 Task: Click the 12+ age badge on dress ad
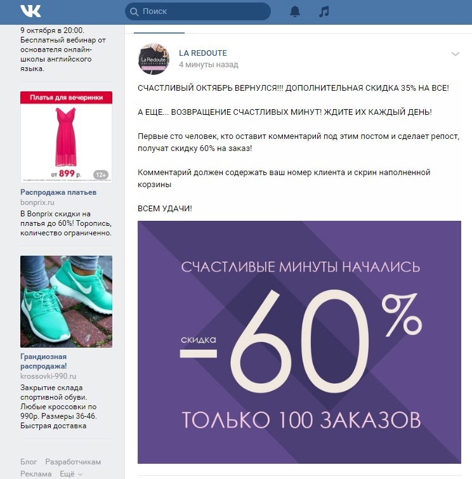101,175
